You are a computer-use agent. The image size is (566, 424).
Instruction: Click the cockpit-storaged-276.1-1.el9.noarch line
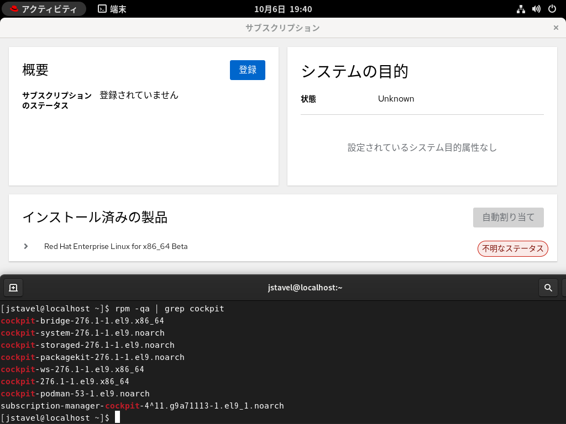coord(88,345)
